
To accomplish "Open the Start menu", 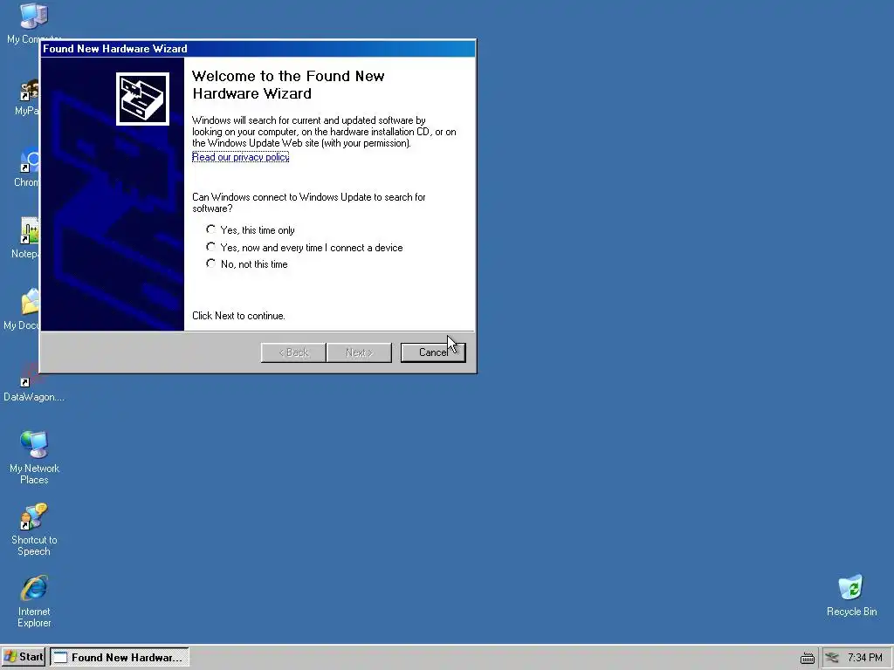I will [x=23, y=657].
